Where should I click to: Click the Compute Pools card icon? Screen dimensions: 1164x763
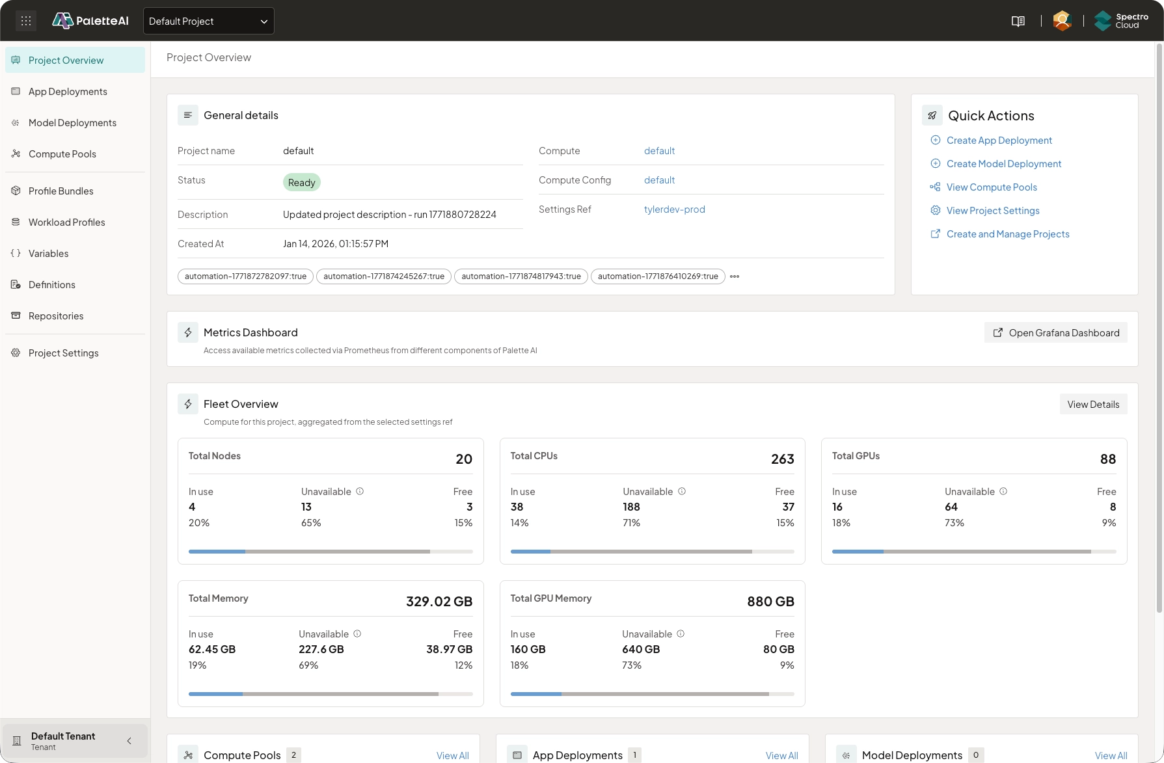(x=188, y=755)
